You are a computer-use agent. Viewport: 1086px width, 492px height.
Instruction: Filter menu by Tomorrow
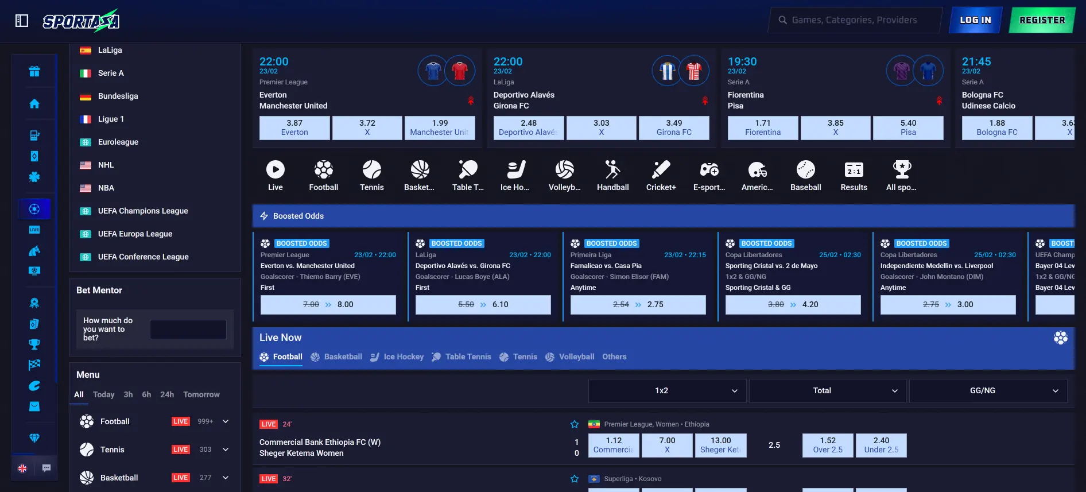point(201,394)
